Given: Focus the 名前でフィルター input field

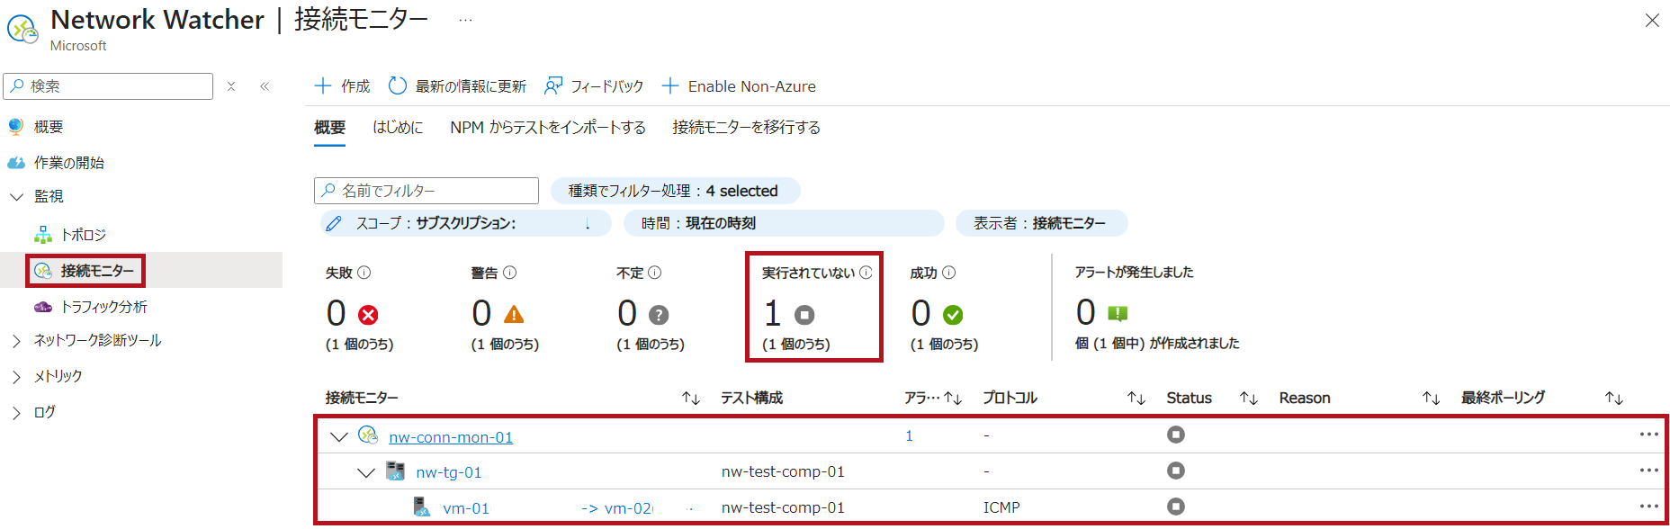Looking at the screenshot, I should pos(426,191).
